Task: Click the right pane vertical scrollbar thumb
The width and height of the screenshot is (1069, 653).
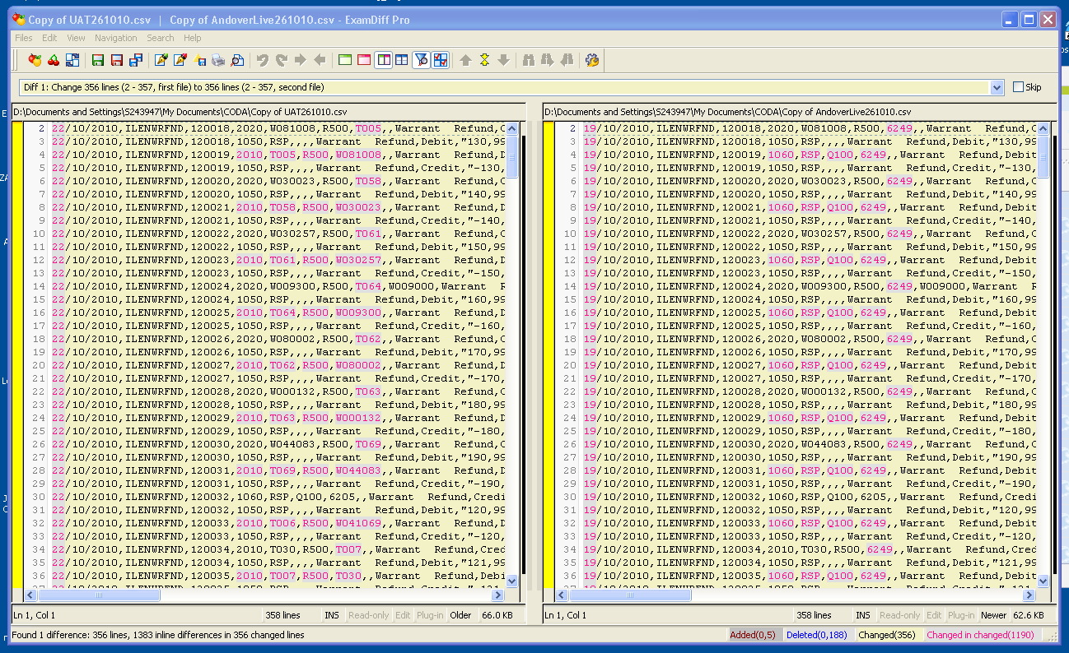Action: [x=1043, y=156]
